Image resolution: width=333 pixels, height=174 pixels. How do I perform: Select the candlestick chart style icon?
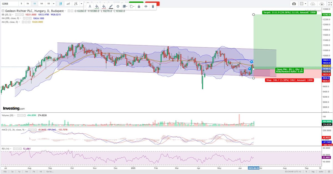(60, 4)
